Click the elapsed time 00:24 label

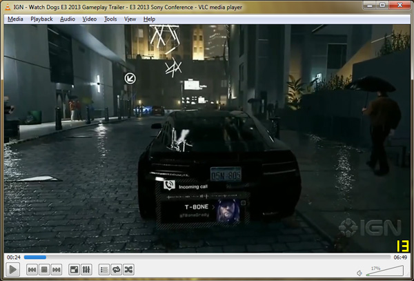click(14, 258)
